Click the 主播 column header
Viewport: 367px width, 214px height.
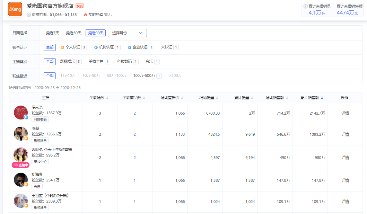click(46, 98)
